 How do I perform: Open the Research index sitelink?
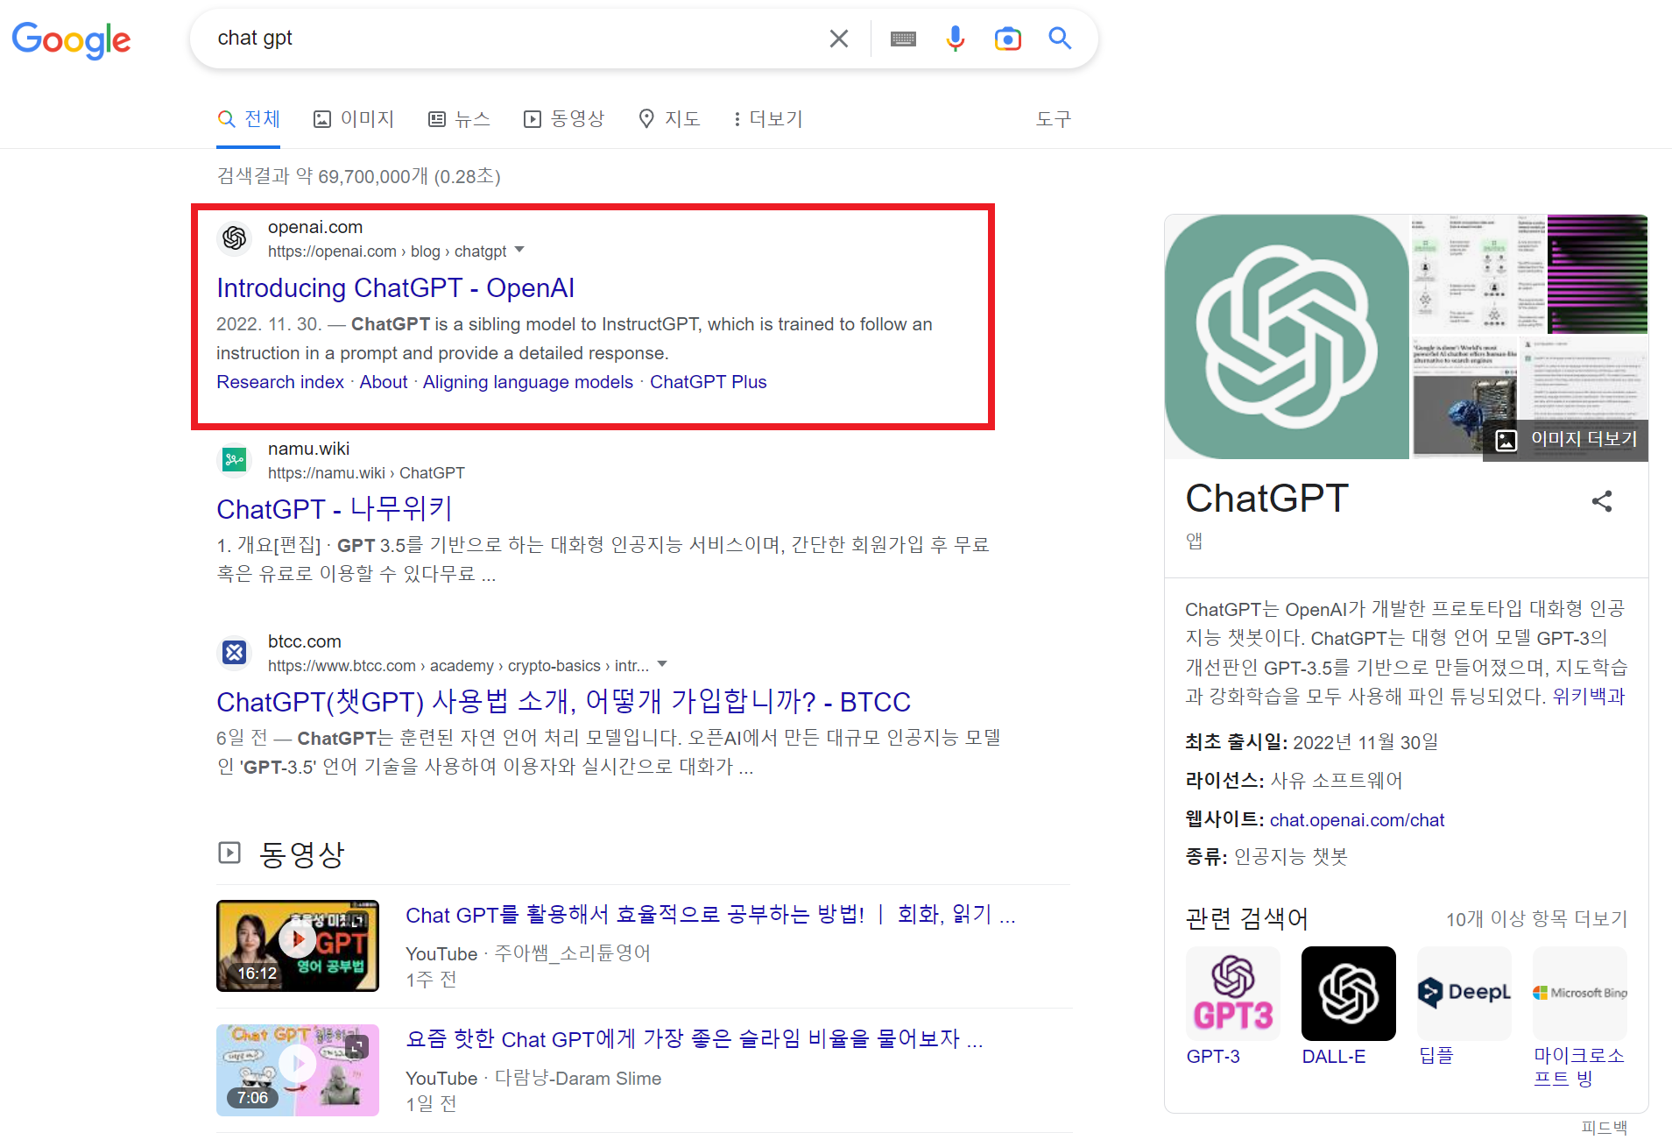point(280,382)
